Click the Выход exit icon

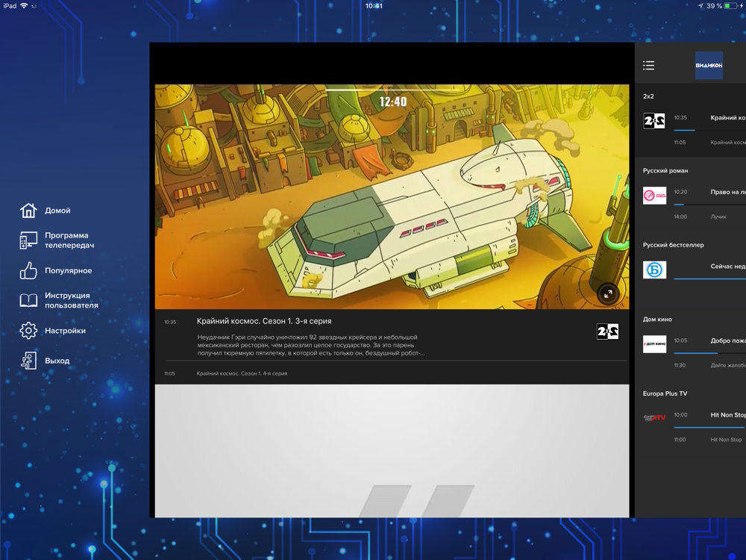(28, 361)
